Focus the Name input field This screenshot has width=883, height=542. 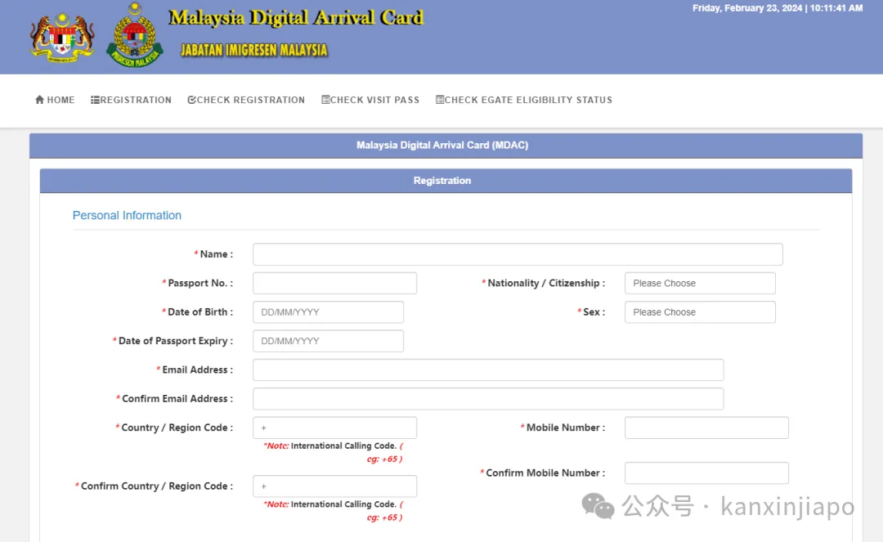point(518,254)
